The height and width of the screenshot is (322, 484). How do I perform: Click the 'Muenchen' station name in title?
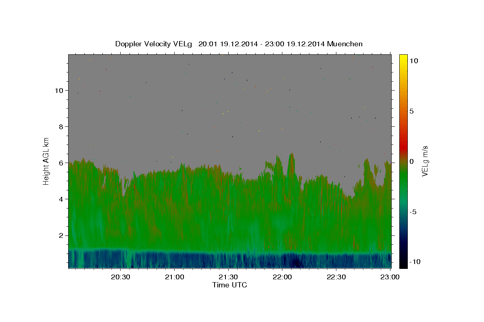pyautogui.click(x=345, y=44)
